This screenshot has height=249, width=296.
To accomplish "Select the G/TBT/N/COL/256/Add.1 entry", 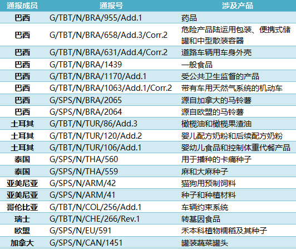I will pos(95,207).
